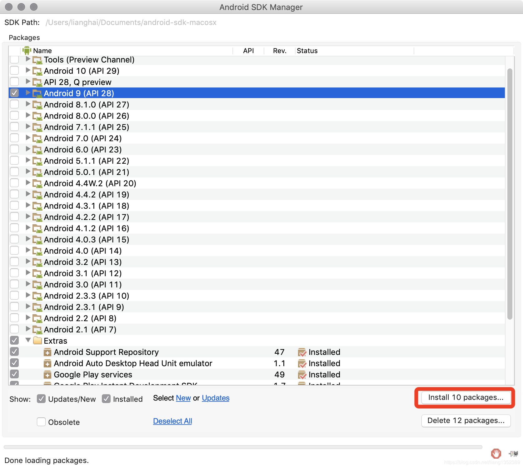Click the New selection link
Viewport: 523px width, 468px height.
(x=183, y=398)
